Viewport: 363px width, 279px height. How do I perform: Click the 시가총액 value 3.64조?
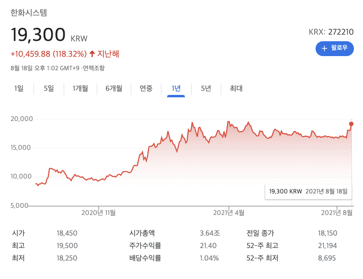(210, 233)
